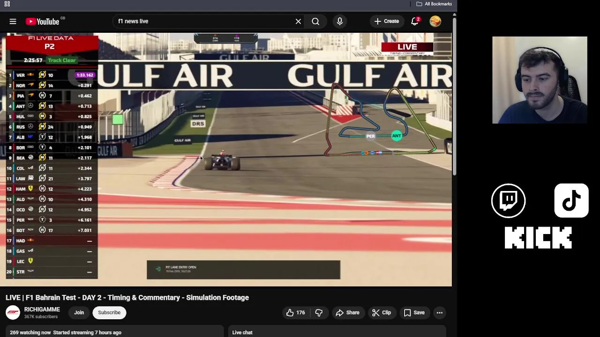Click the ANT marker on track map

tap(397, 136)
